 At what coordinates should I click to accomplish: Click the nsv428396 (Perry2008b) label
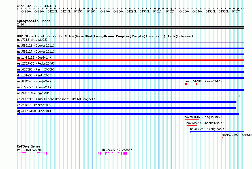(36, 69)
